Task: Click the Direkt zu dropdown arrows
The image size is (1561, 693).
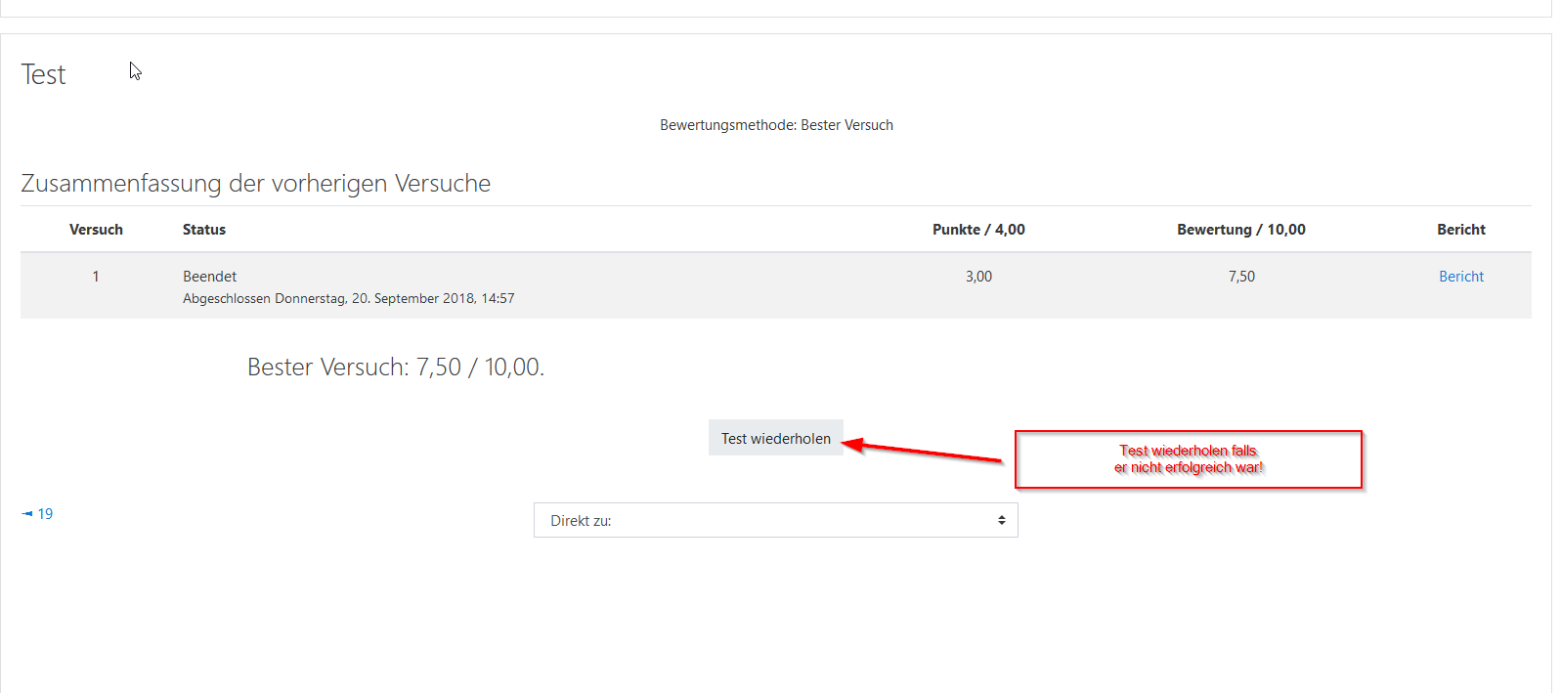Action: pyautogui.click(x=1001, y=521)
